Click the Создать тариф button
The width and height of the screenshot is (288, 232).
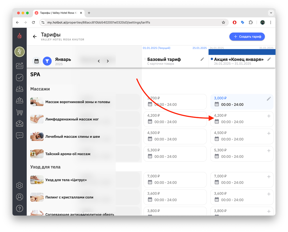click(247, 37)
